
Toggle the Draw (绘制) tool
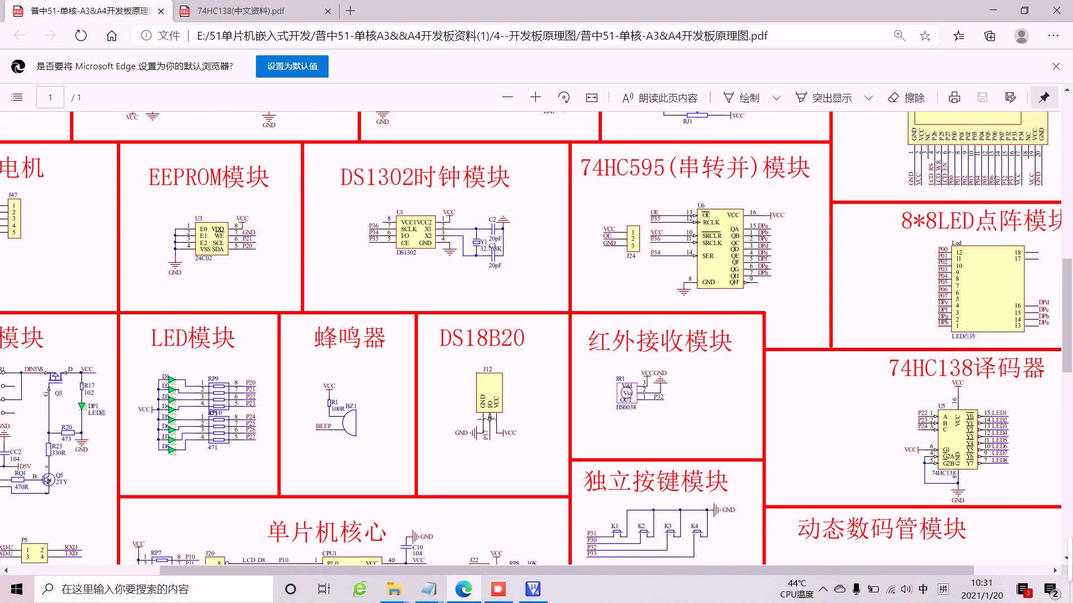click(741, 98)
